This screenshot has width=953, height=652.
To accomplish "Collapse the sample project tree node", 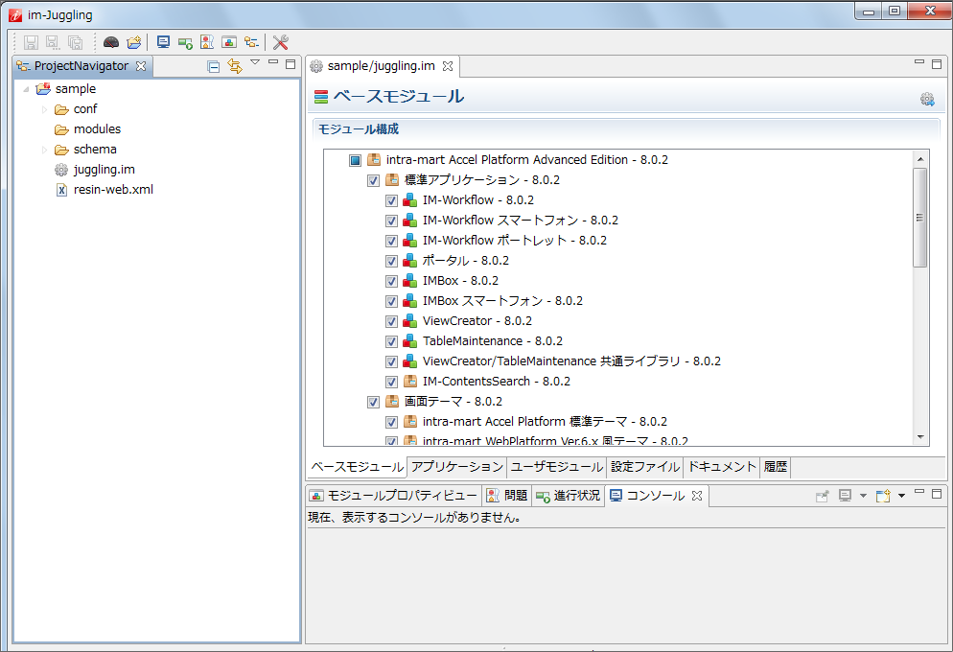I will coord(26,89).
